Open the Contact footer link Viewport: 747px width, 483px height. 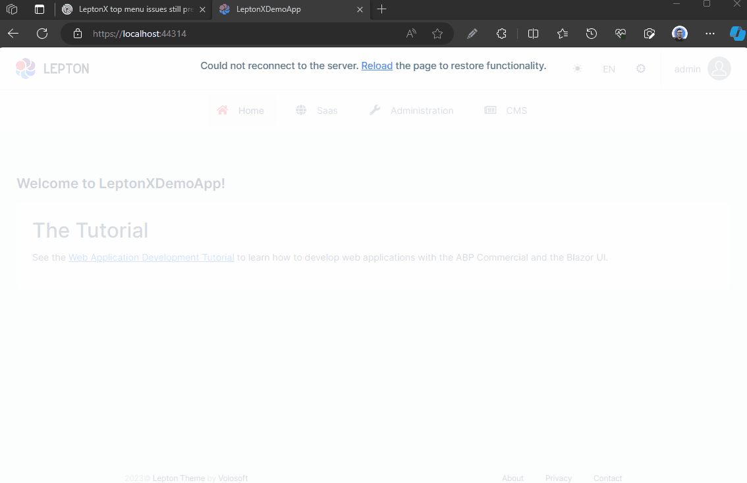(607, 478)
